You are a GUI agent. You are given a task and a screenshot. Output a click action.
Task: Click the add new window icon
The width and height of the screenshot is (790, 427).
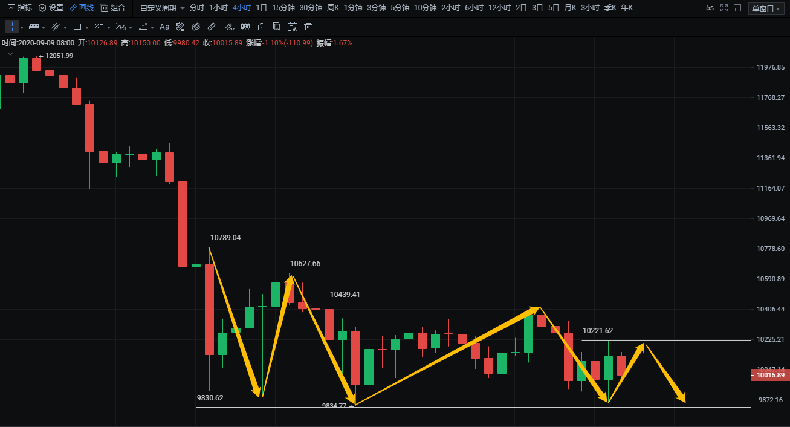(737, 8)
